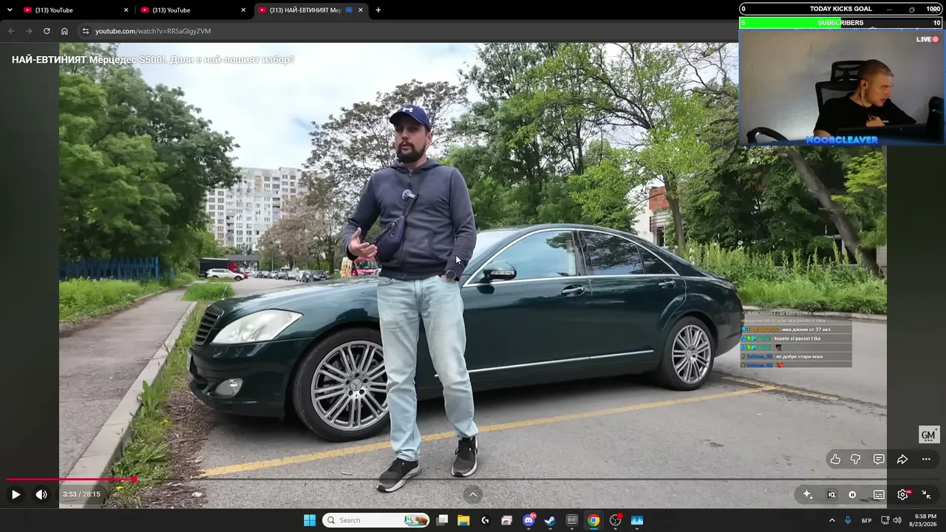946x532 pixels.
Task: Go forward in browser history
Action: pyautogui.click(x=29, y=31)
